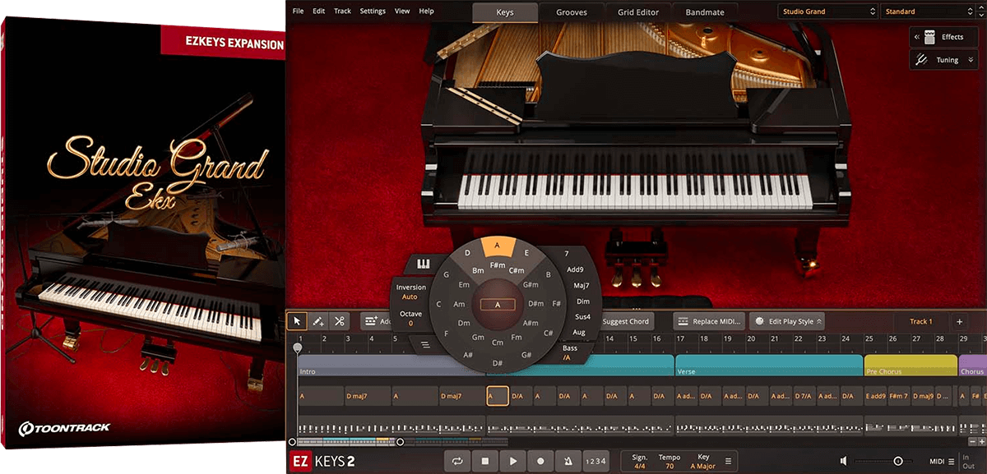Switch to the Grooves tab
Screen dimensions: 987x474
572,12
